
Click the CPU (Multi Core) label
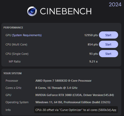tap(16, 44)
